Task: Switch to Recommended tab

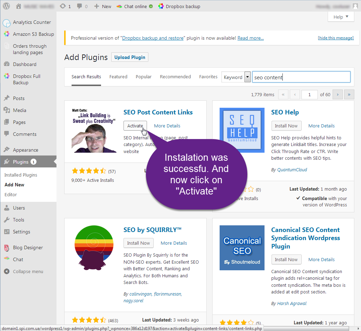Action: 175,77
